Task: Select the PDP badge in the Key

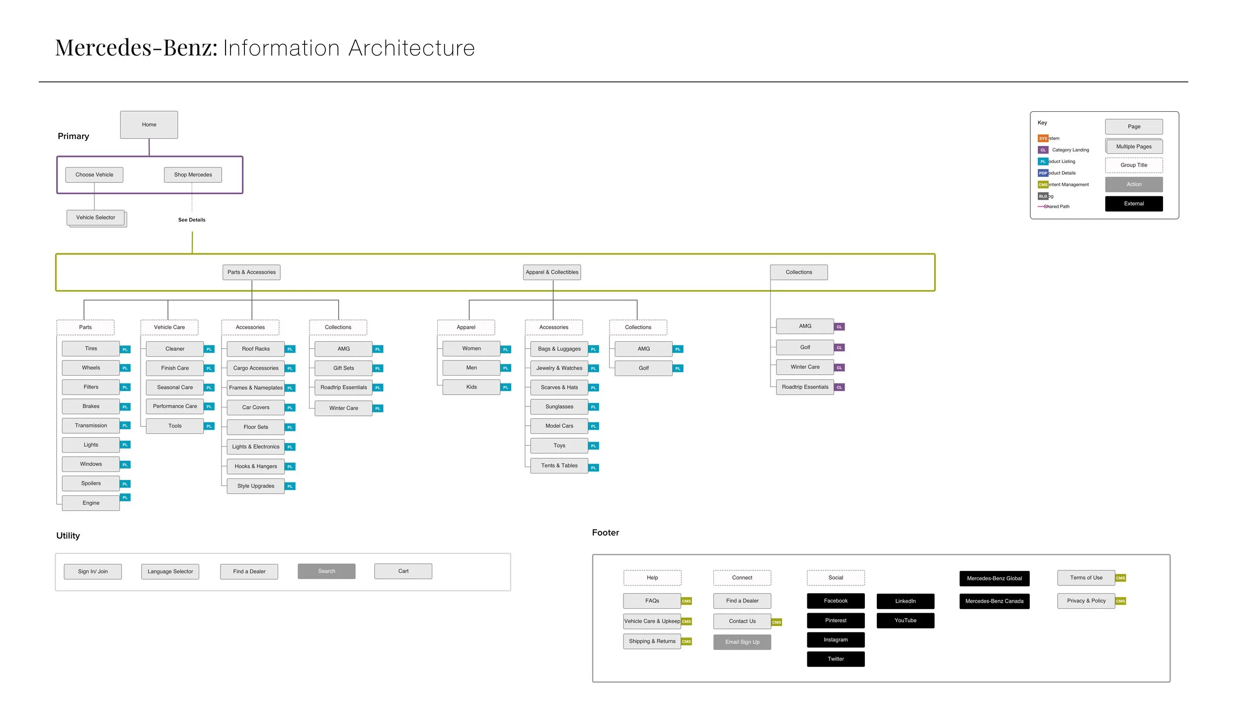Action: tap(1043, 173)
